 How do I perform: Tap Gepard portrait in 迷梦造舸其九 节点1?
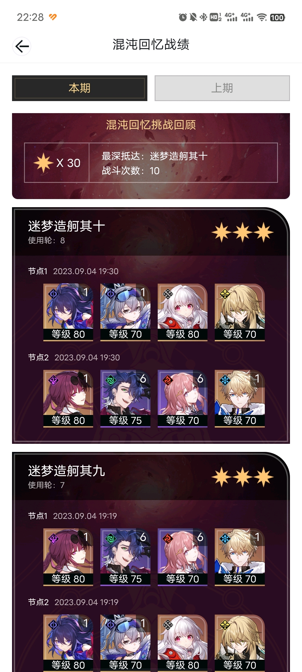click(x=240, y=557)
